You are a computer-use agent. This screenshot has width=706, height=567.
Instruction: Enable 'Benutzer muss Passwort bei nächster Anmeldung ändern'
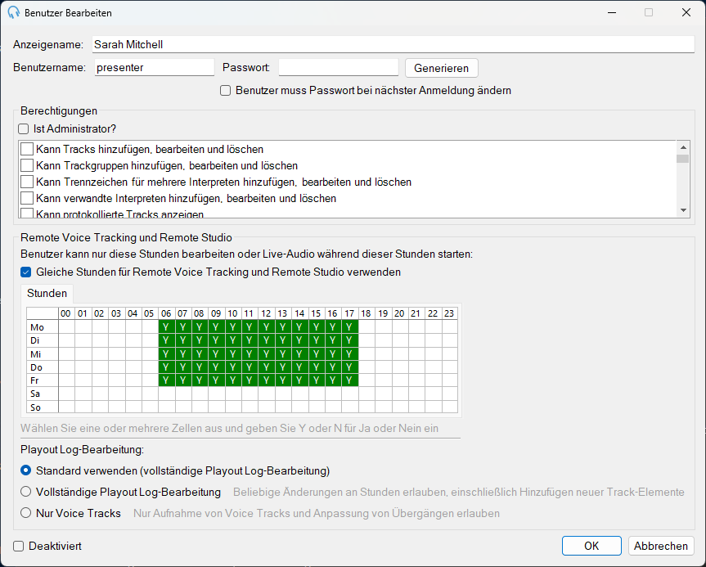[225, 91]
